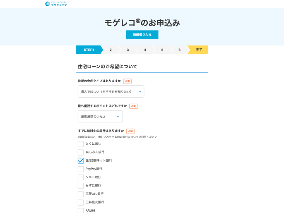Check the PayPay銀行 checkbox
The width and height of the screenshot is (284, 213).
81,169
